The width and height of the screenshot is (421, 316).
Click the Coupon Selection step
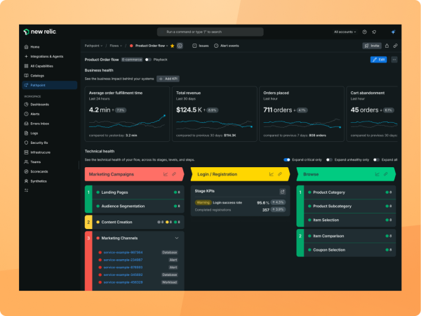(350, 250)
